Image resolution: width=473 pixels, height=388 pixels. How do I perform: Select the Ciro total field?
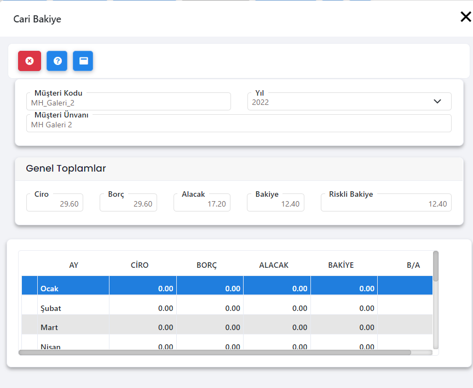(55, 204)
